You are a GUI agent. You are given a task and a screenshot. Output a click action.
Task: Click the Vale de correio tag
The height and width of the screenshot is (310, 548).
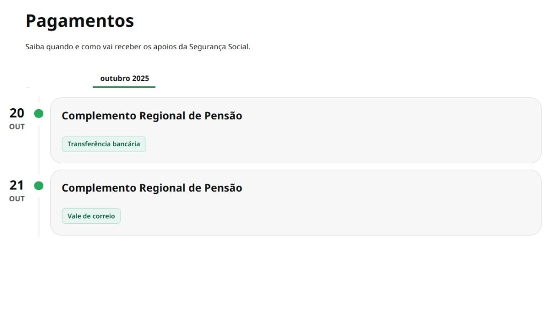pyautogui.click(x=91, y=216)
